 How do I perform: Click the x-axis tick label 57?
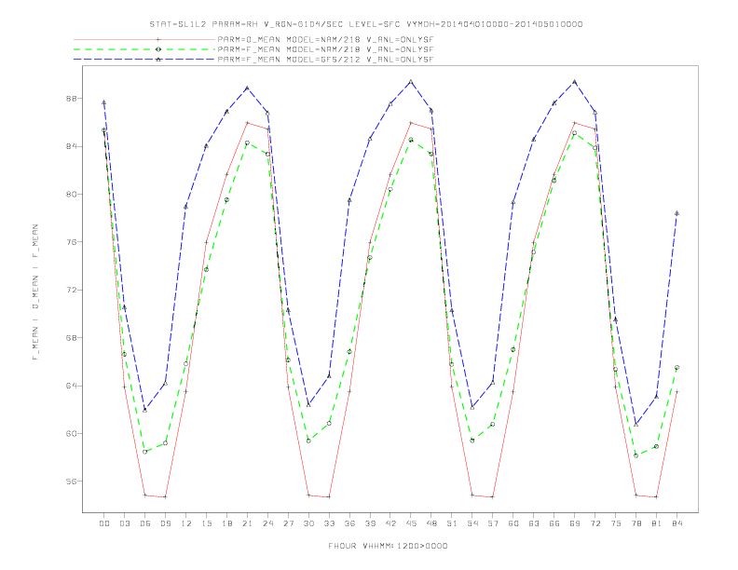493,523
